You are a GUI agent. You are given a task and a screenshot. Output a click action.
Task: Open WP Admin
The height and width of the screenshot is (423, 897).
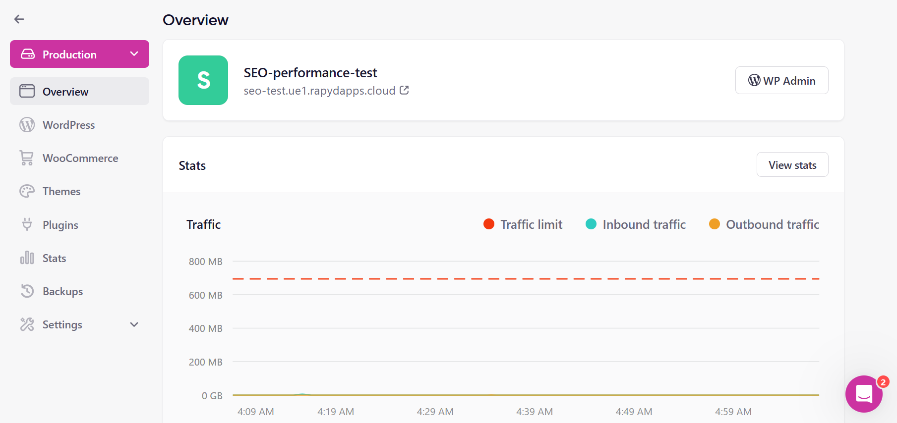point(781,80)
